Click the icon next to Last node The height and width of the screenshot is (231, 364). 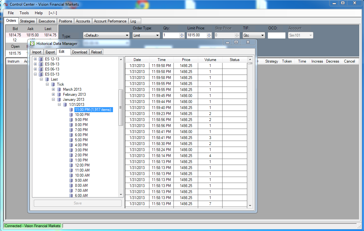[x=47, y=79]
